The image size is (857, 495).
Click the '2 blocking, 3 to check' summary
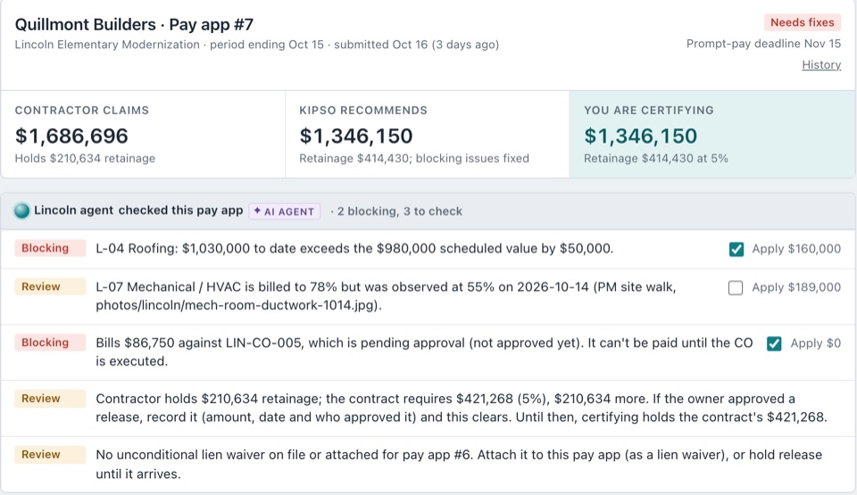point(400,211)
